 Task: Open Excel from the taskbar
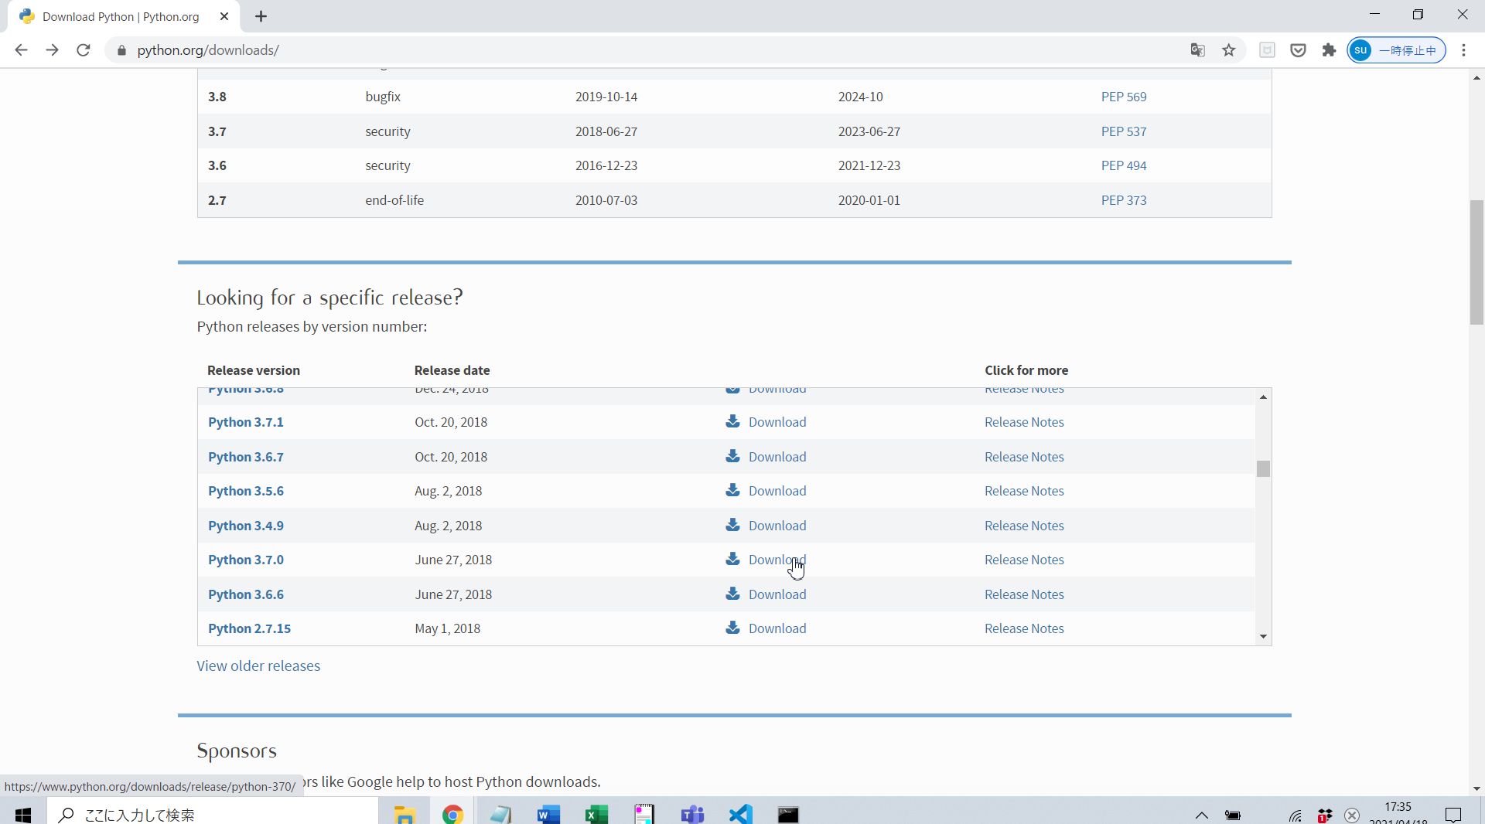(596, 814)
